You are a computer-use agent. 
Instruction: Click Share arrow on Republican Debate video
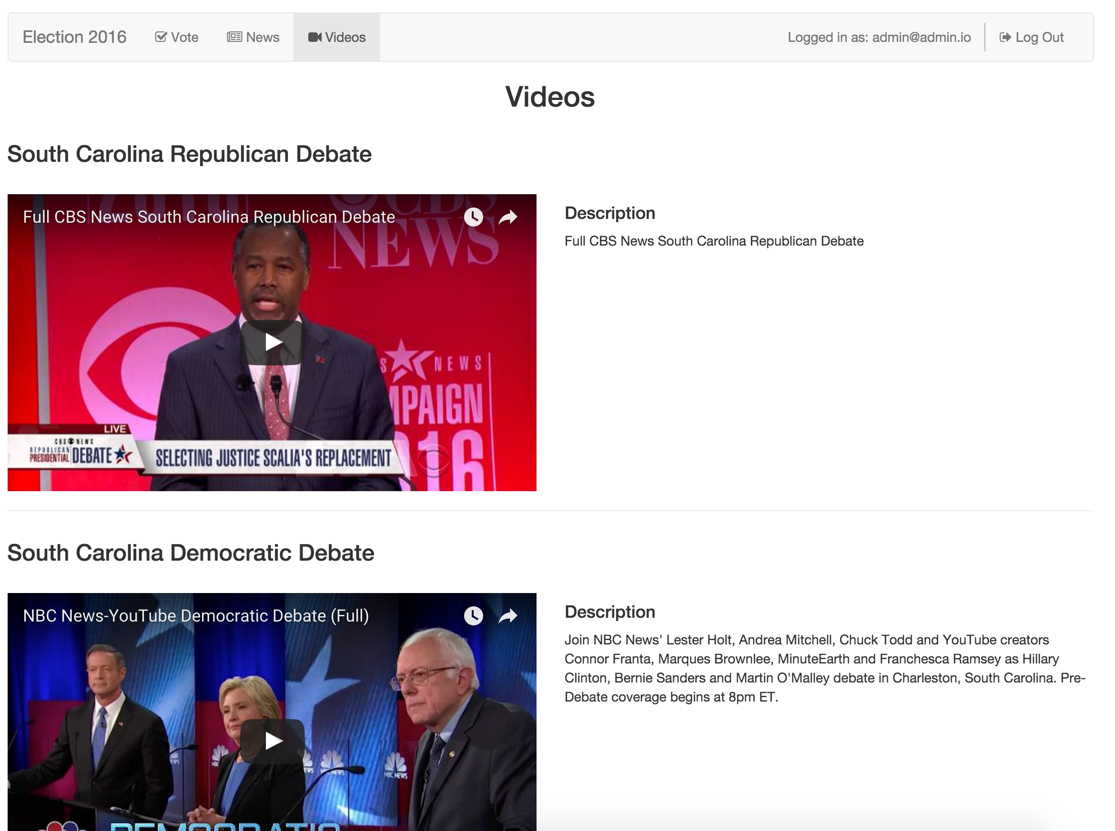point(507,218)
